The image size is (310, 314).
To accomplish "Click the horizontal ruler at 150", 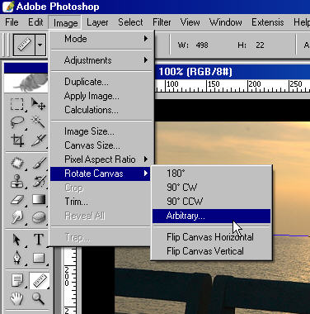I will [x=207, y=86].
